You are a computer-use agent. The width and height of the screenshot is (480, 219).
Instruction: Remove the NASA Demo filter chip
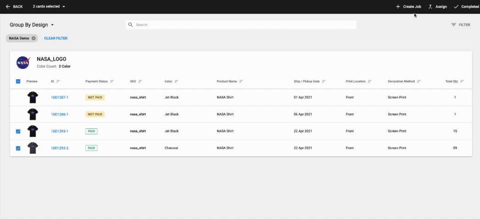(x=33, y=38)
